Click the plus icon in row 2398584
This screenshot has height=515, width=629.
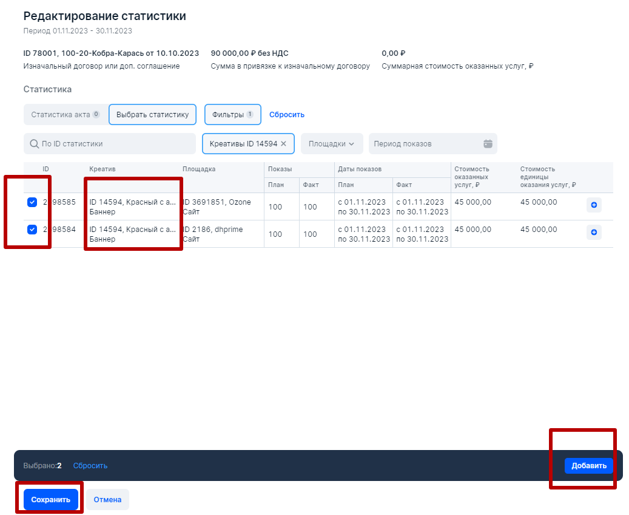[594, 232]
